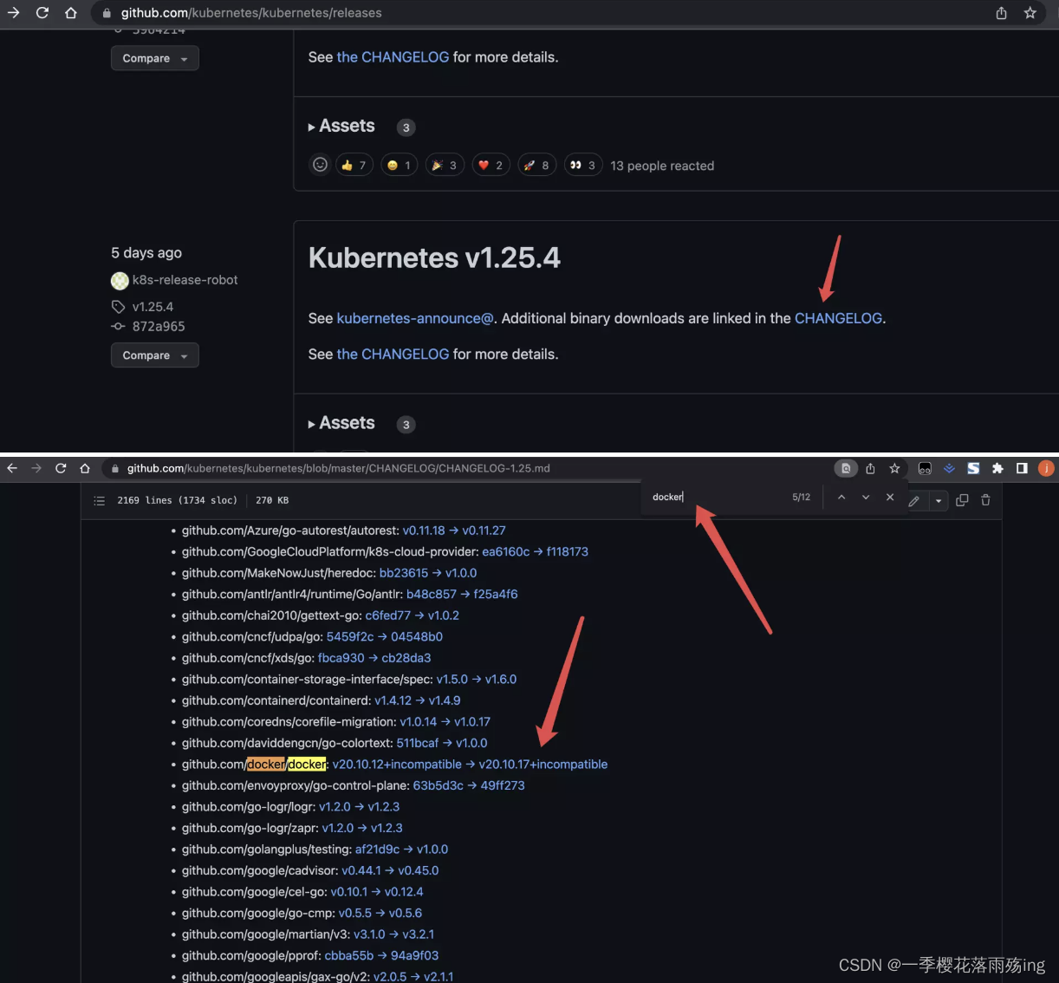Open container-storage-interface spec v1.6.0 link
This screenshot has height=983, width=1059.
point(501,680)
